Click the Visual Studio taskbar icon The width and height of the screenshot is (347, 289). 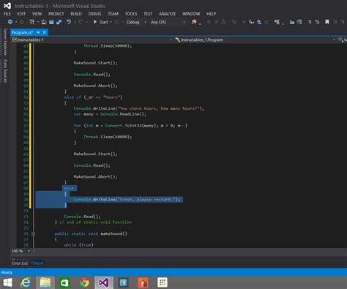pos(104,282)
